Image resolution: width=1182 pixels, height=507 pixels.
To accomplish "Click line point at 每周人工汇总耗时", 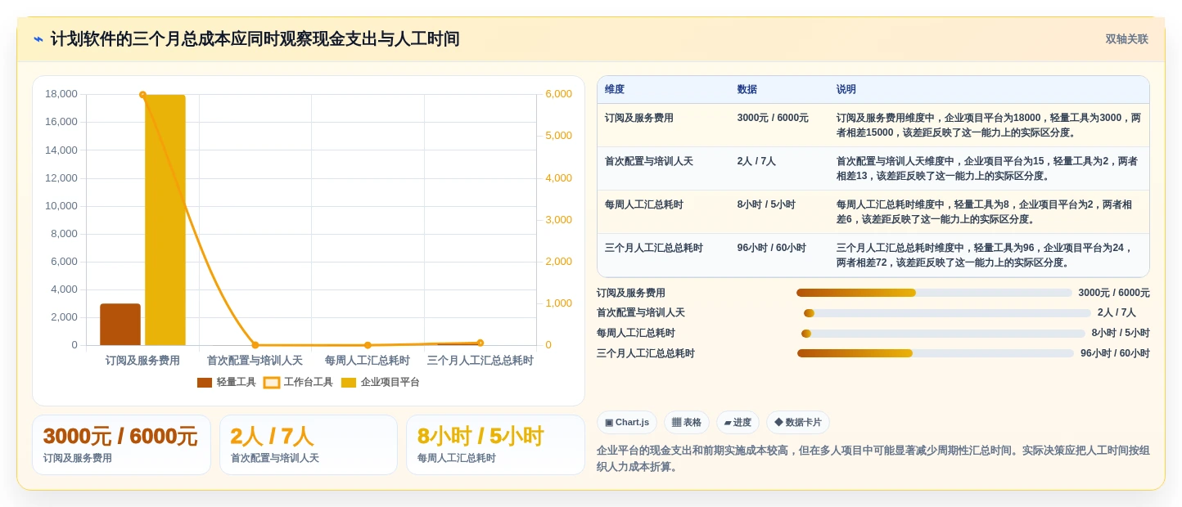I will [x=368, y=345].
